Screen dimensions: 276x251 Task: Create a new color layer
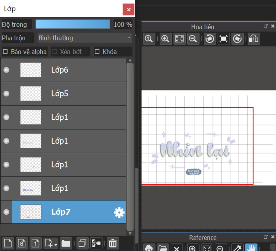pyautogui.click(x=8, y=243)
